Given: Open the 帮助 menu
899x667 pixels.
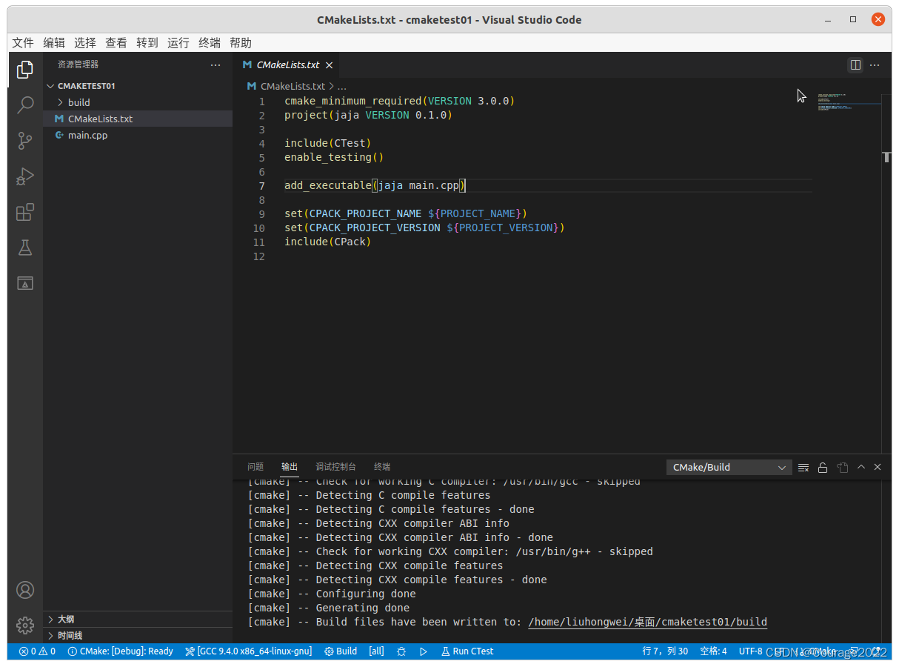Looking at the screenshot, I should (x=241, y=43).
